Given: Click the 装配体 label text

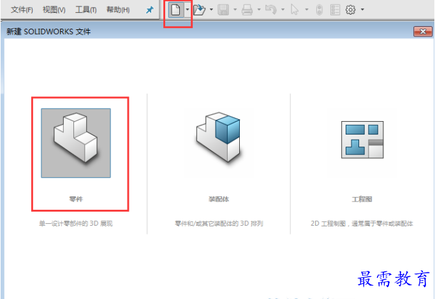Looking at the screenshot, I should [x=219, y=199].
